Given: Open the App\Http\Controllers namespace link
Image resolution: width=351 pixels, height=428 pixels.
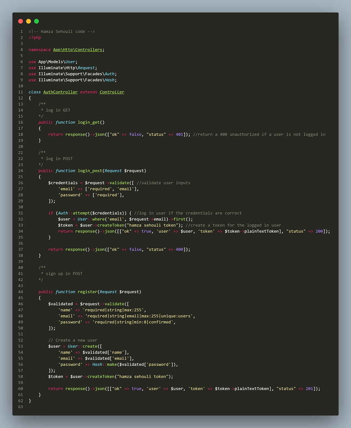Looking at the screenshot, I should tap(77, 50).
